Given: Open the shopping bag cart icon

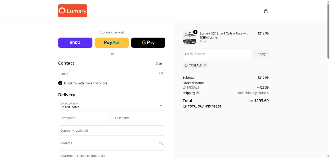Looking at the screenshot, I should click(x=266, y=11).
